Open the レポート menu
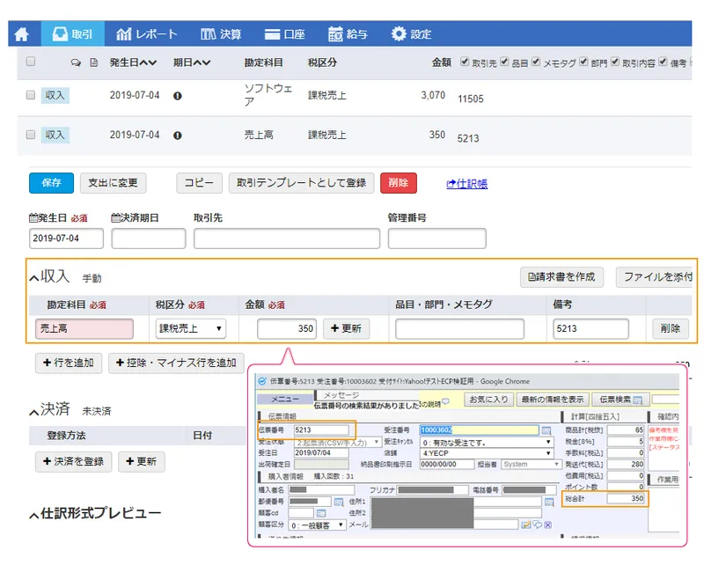Viewport: 704px width, 565px height. (x=147, y=34)
